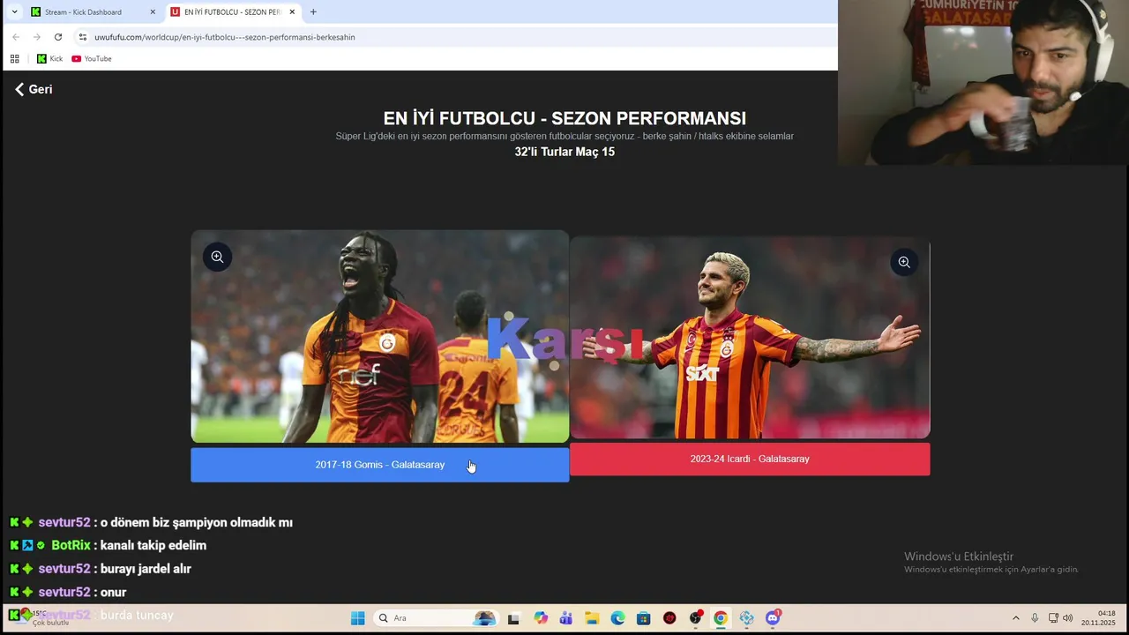
Task: Click the EN İYİ FUTBOLCU - SEZON PERFORMANSI heading
Action: pyautogui.click(x=564, y=118)
